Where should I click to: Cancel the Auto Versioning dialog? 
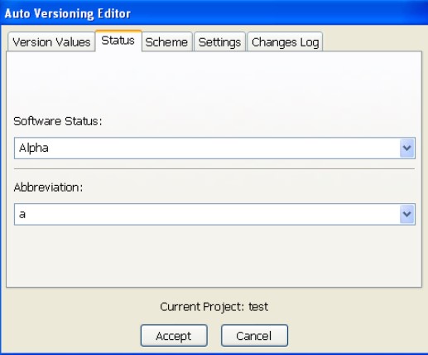pyautogui.click(x=254, y=336)
